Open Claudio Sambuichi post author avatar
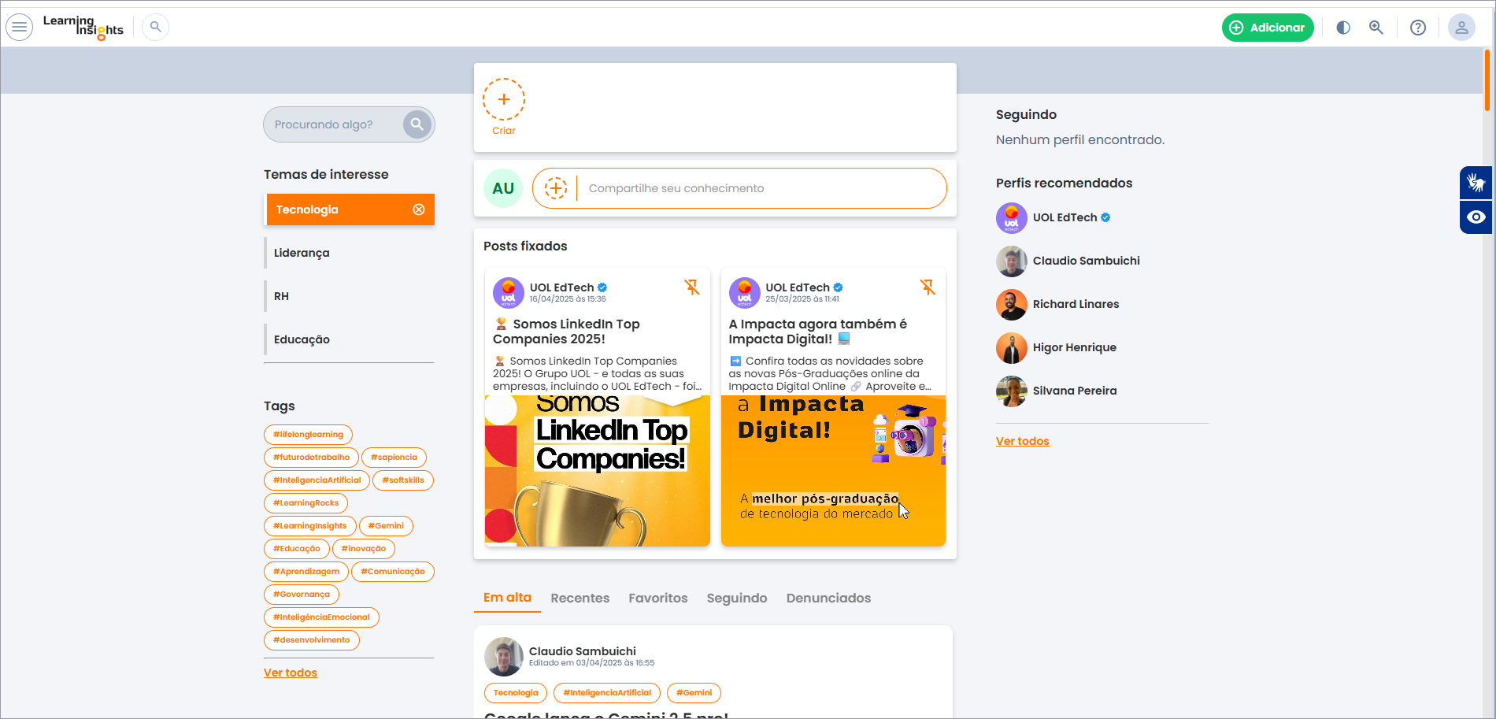1496x719 pixels. click(x=504, y=657)
